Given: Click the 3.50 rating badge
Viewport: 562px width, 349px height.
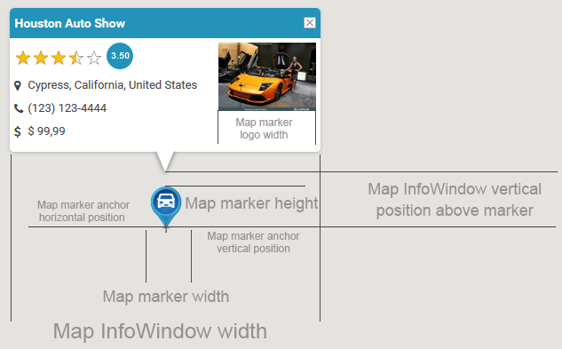Looking at the screenshot, I should [120, 56].
